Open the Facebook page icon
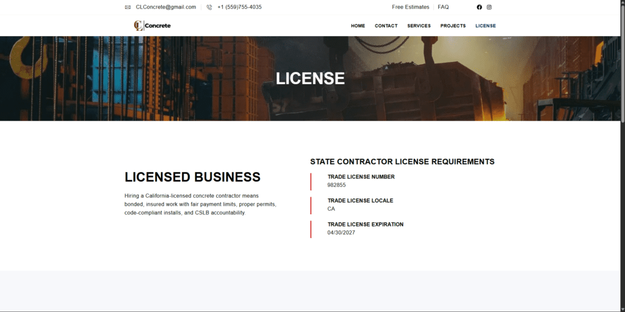Viewport: 625px width, 312px height. (x=479, y=7)
